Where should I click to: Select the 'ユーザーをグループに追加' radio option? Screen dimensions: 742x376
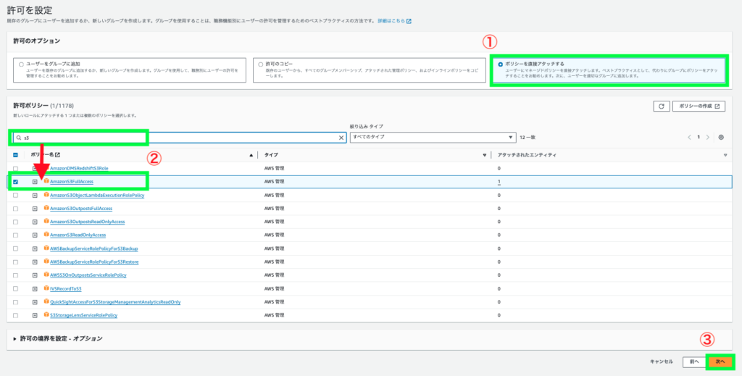point(21,64)
